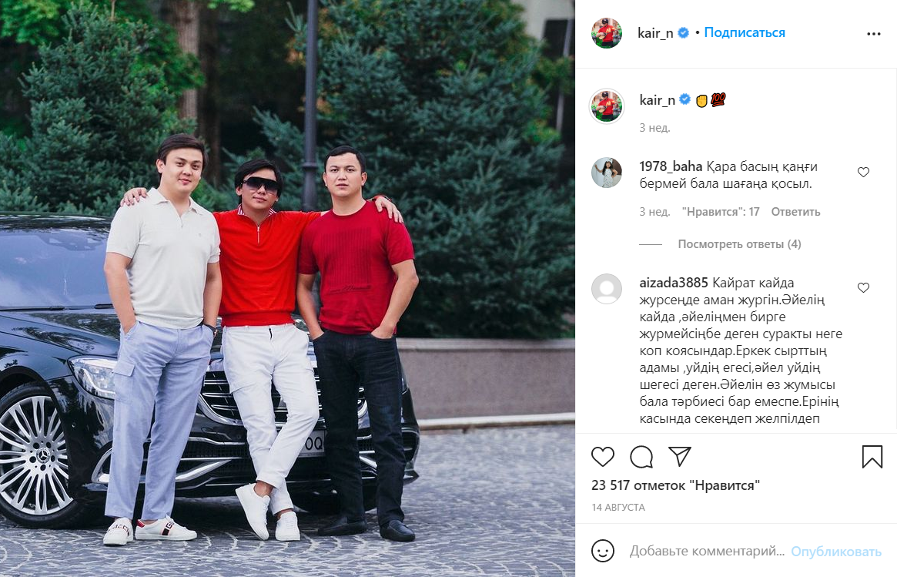This screenshot has width=897, height=577.
Task: Save post with the bookmark icon
Action: coord(872,457)
